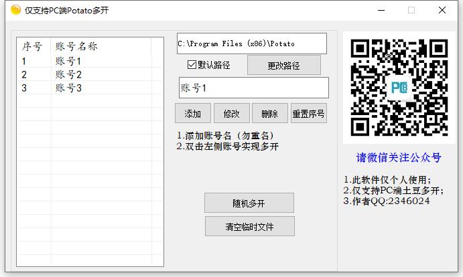Click the 添加账号名（勿重名）instruction
This screenshot has width=463, height=277.
[x=226, y=136]
